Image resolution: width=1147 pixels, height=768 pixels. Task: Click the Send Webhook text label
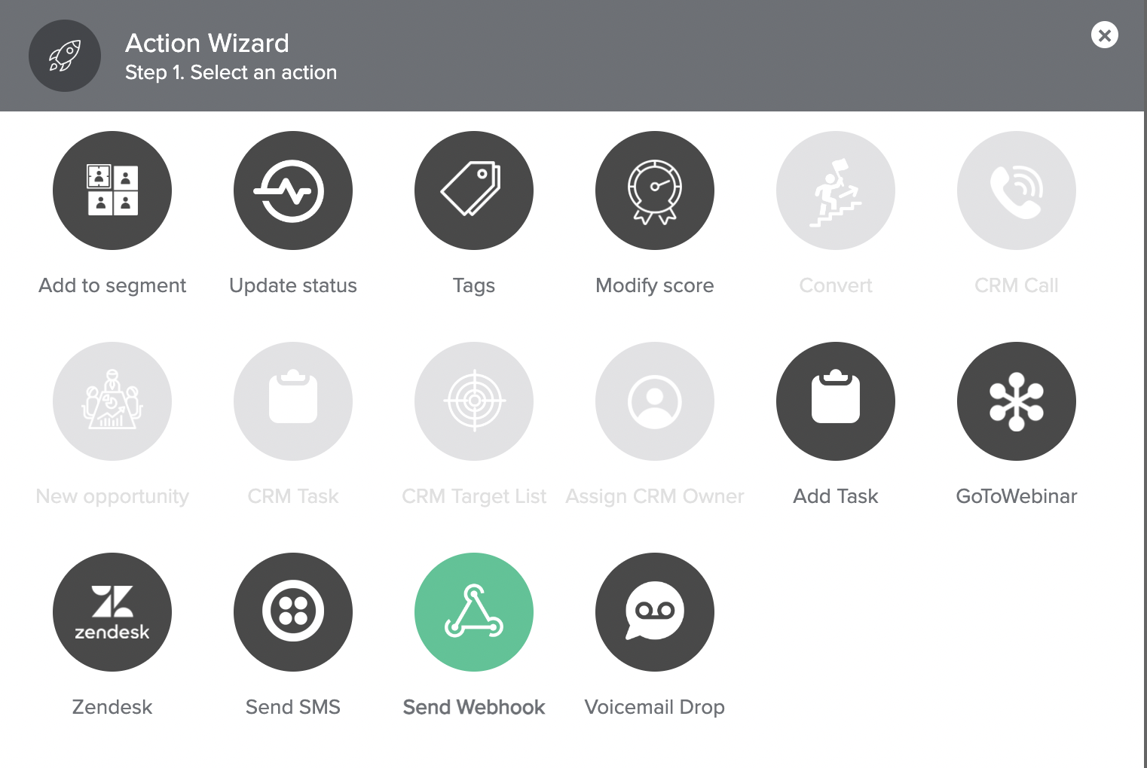click(474, 707)
